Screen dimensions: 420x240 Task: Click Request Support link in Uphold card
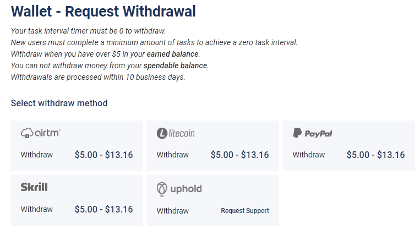click(245, 211)
